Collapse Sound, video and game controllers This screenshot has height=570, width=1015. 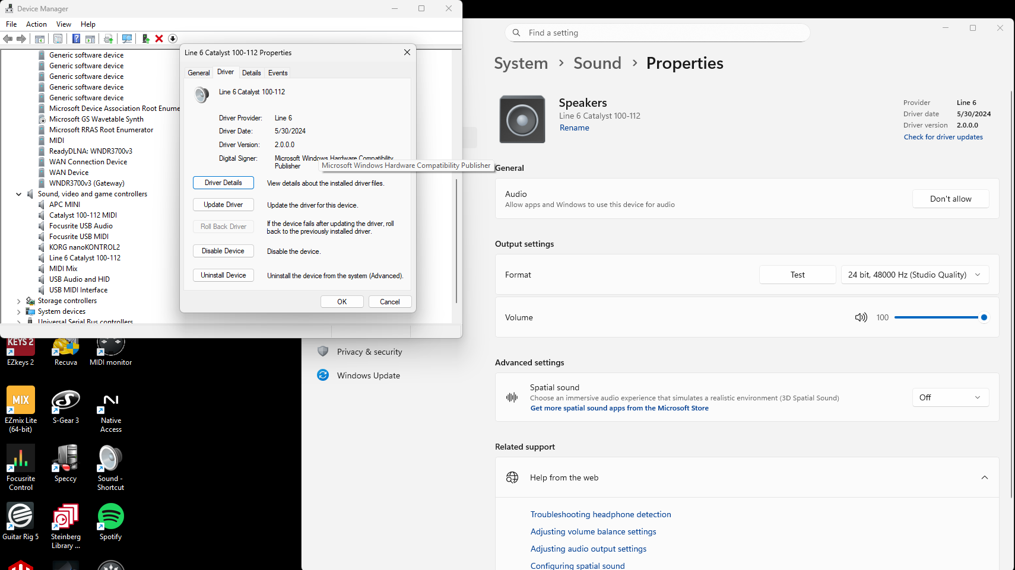click(x=18, y=194)
